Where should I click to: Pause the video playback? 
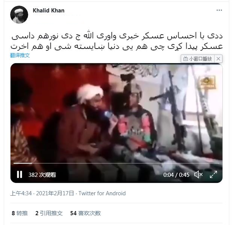click(x=20, y=175)
